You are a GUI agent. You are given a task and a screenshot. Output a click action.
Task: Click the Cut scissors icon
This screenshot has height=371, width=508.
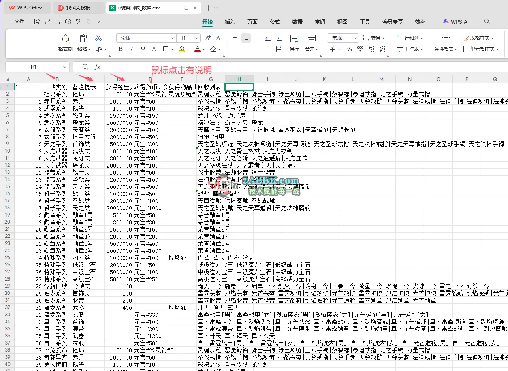[99, 38]
